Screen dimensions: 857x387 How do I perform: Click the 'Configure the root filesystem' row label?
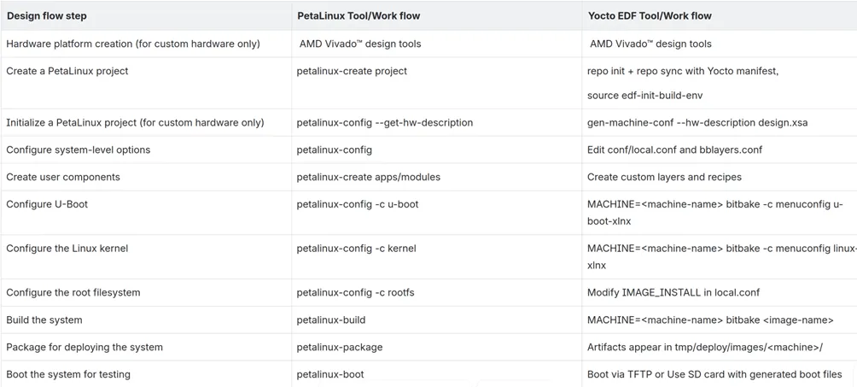[73, 292]
